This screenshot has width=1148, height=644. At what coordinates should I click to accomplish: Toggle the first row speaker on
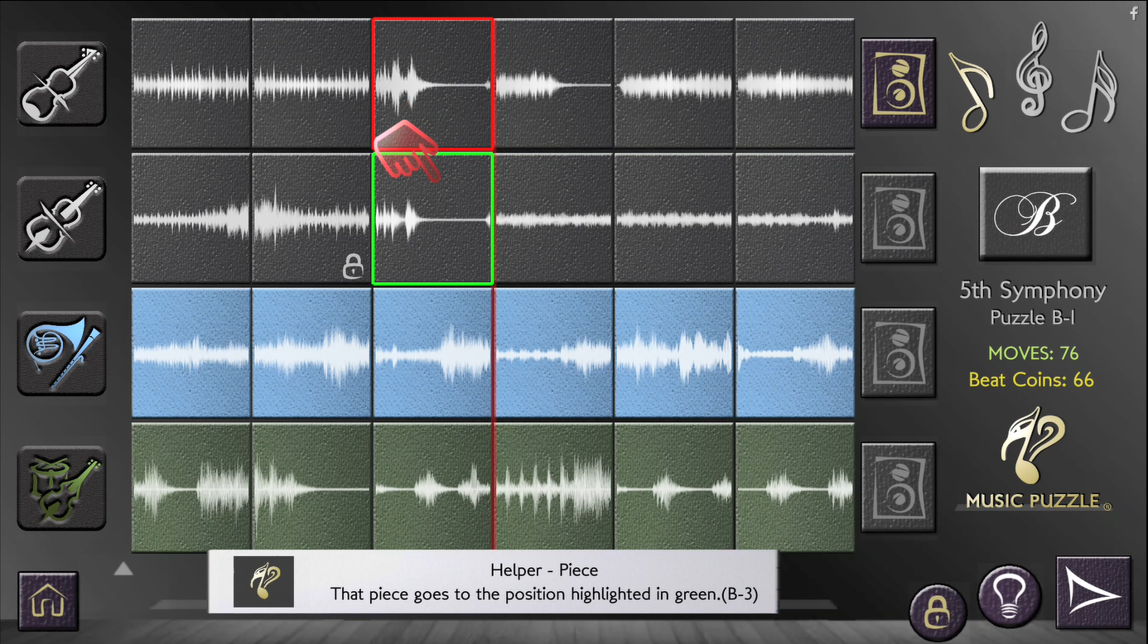coord(899,83)
